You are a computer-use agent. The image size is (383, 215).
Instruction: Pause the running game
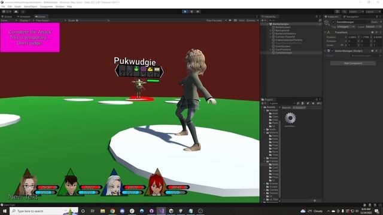(x=191, y=11)
